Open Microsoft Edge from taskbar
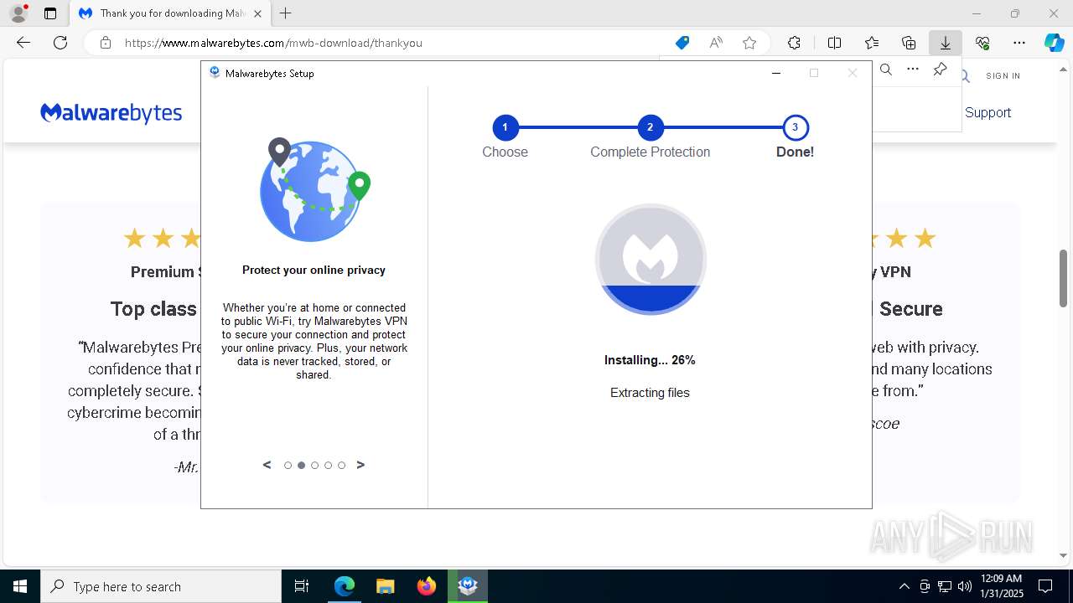The height and width of the screenshot is (603, 1073). coord(345,586)
